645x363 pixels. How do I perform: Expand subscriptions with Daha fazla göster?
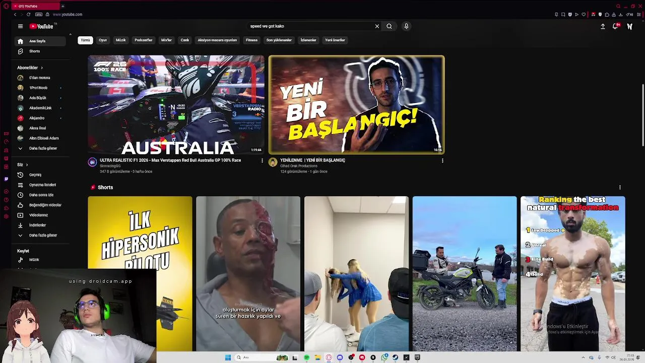pyautogui.click(x=40, y=148)
